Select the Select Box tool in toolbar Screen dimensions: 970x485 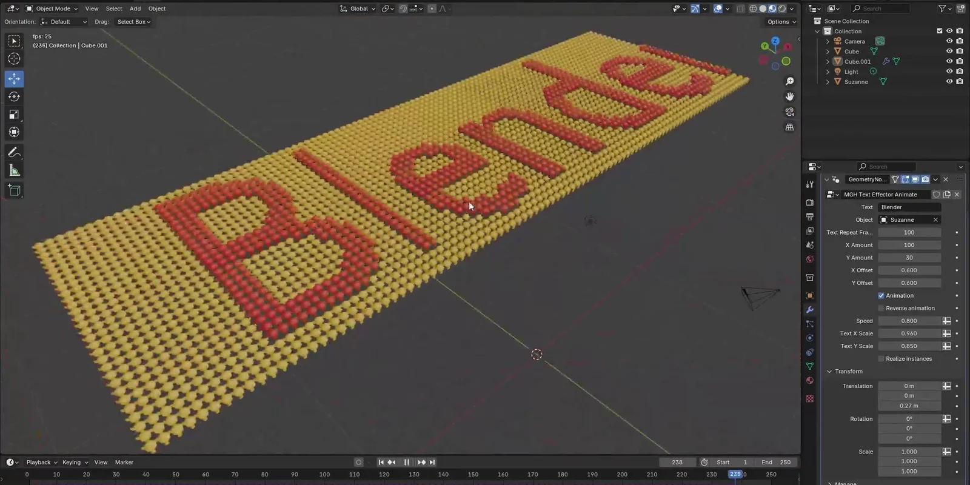14,41
